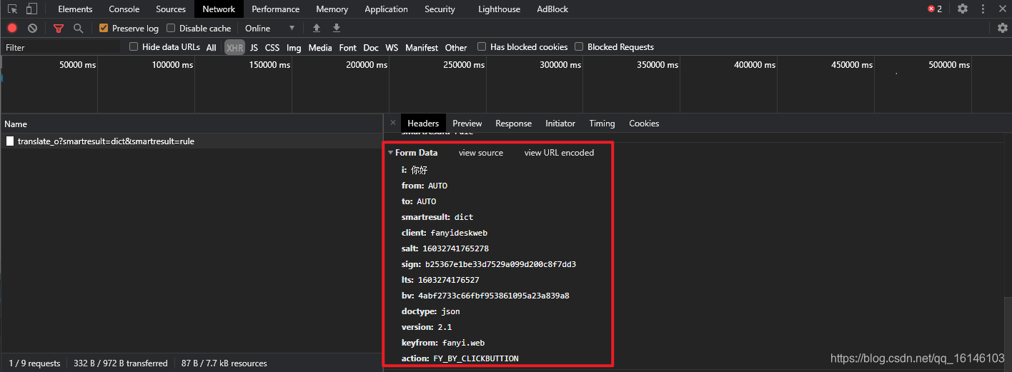The width and height of the screenshot is (1012, 372).
Task: Enable the Disable cache checkbox
Action: point(171,28)
